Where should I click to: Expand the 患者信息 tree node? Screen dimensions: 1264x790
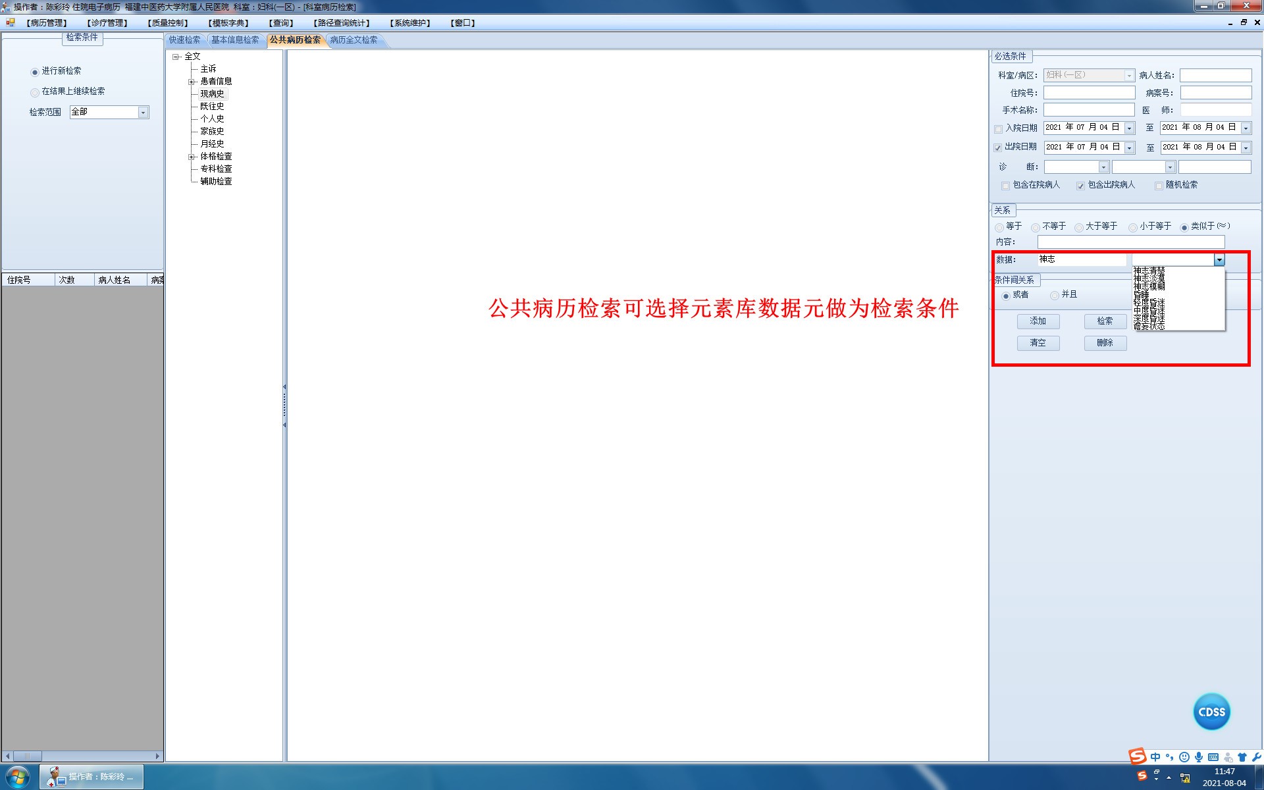(192, 82)
